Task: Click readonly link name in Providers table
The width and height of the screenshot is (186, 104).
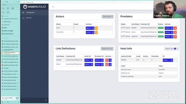Action: (135, 36)
